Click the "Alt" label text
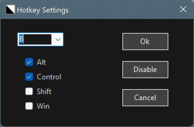The width and height of the screenshot is (194, 127). [41, 62]
